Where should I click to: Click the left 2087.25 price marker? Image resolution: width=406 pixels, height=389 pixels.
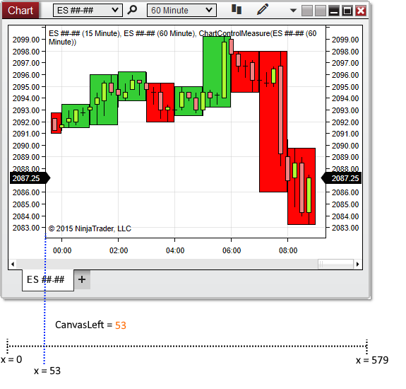(30, 178)
